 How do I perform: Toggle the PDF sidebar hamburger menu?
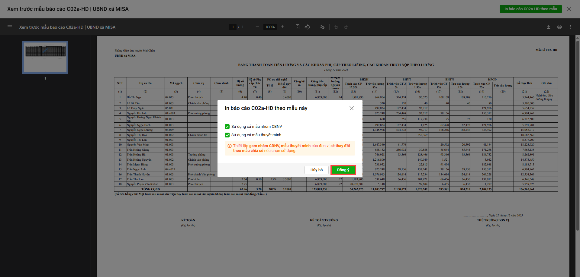(10, 27)
